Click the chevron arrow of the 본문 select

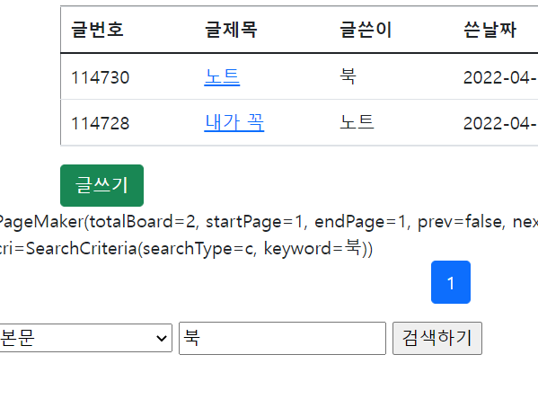click(x=162, y=338)
